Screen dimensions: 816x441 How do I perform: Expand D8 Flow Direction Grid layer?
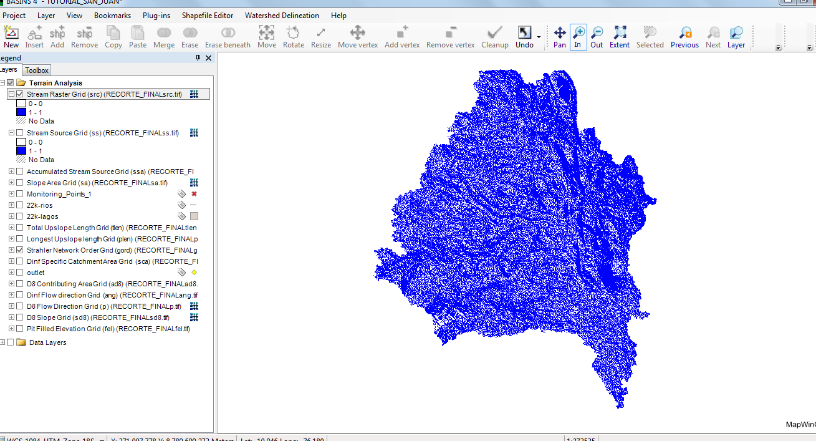point(11,306)
